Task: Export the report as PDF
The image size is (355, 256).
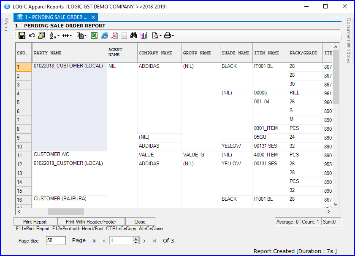Action: click(114, 35)
